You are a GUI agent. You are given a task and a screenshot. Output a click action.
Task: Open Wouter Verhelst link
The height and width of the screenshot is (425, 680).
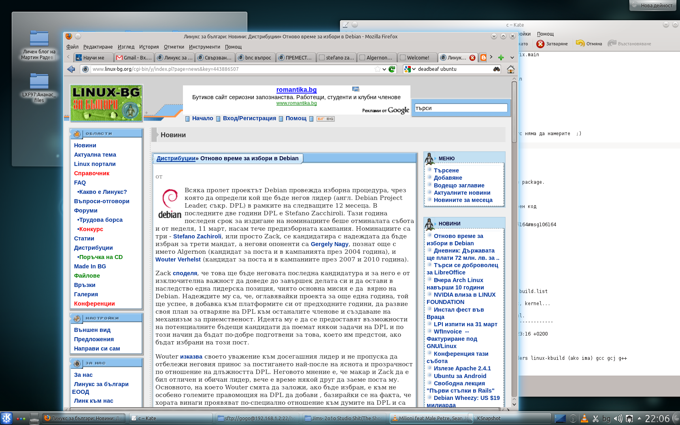(178, 259)
